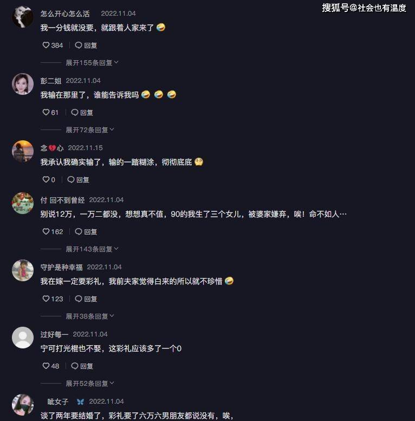Expand 155 replies under first comment
The height and width of the screenshot is (421, 415).
click(x=92, y=62)
